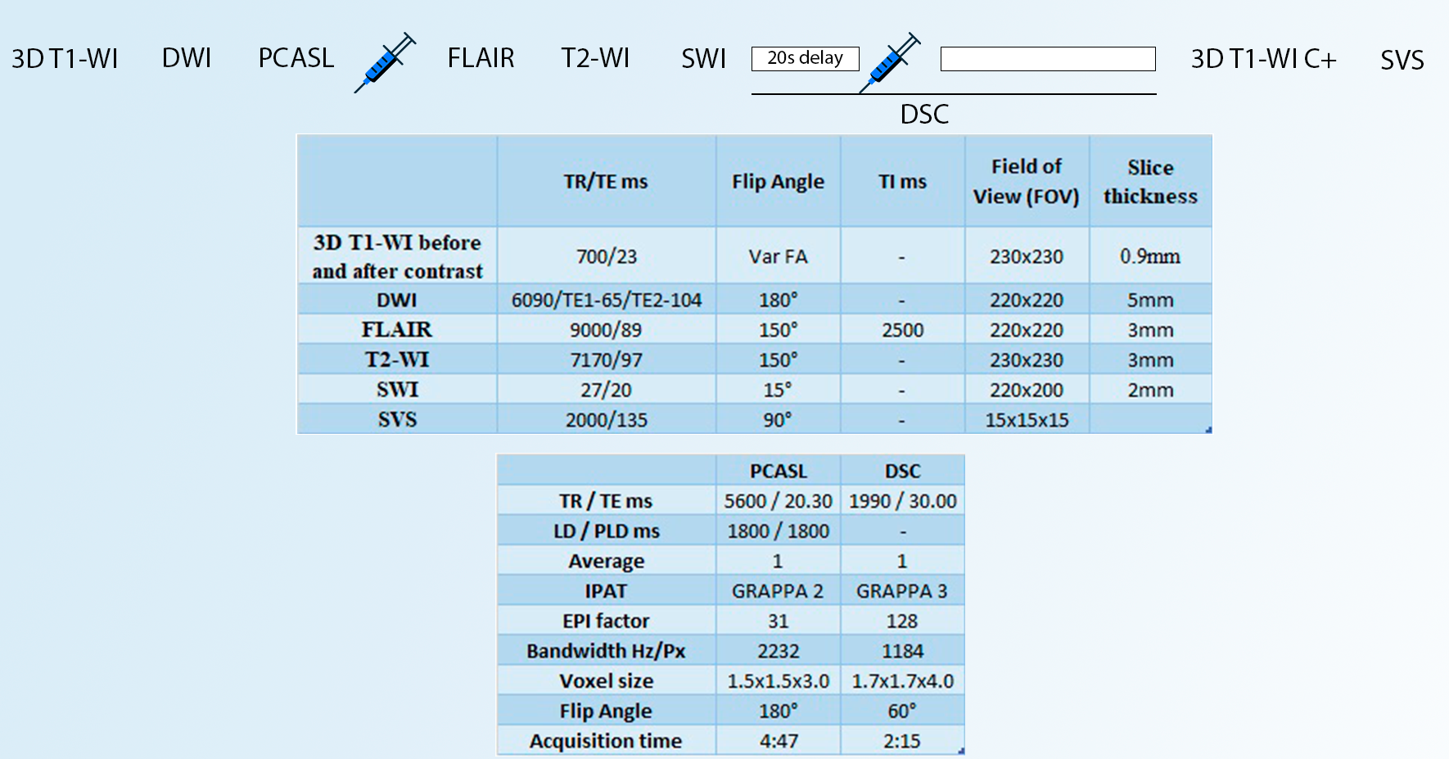Screen dimensions: 1449x759
Task: Click the 20s delay box
Action: point(805,58)
